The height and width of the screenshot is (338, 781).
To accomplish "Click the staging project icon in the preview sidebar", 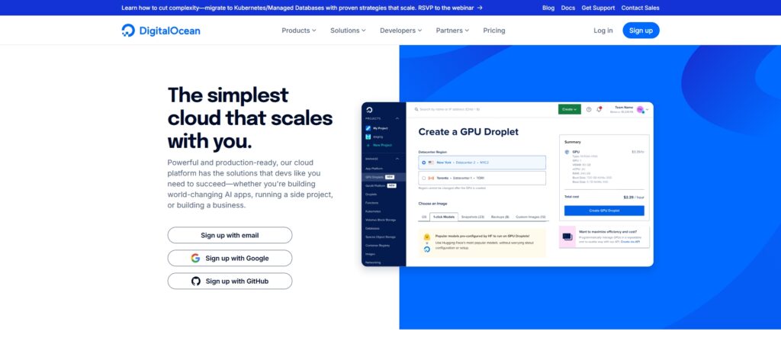I will pyautogui.click(x=368, y=137).
